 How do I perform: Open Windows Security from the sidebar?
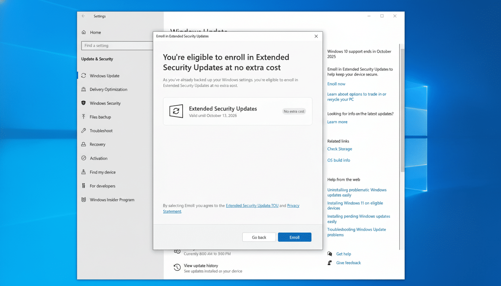pos(106,103)
